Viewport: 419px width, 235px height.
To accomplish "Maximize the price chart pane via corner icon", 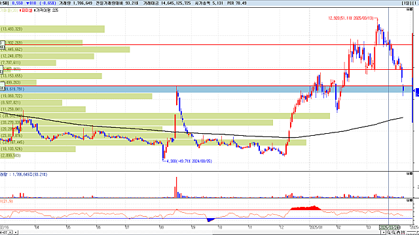I will (x=409, y=9).
